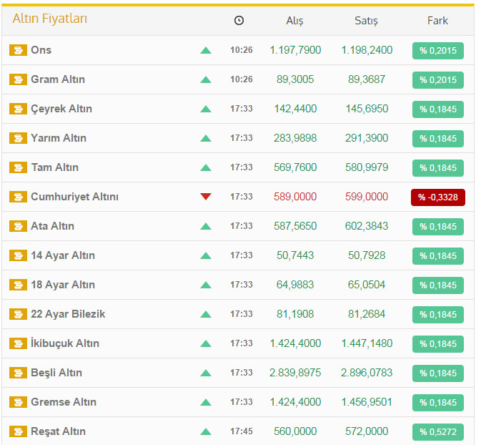This screenshot has height=445, width=491.
Task: Click the gold icon next to Yarım Altın
Action: pyautogui.click(x=18, y=138)
